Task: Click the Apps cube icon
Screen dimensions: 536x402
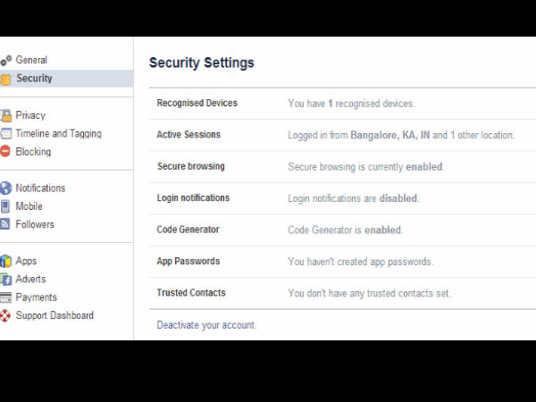Action: click(x=5, y=262)
